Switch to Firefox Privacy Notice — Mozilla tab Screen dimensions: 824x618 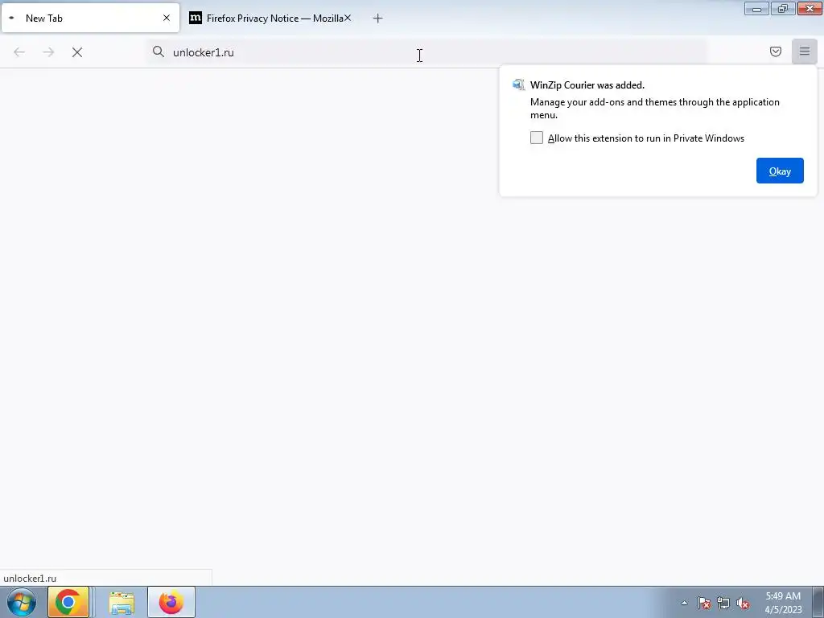coord(270,18)
